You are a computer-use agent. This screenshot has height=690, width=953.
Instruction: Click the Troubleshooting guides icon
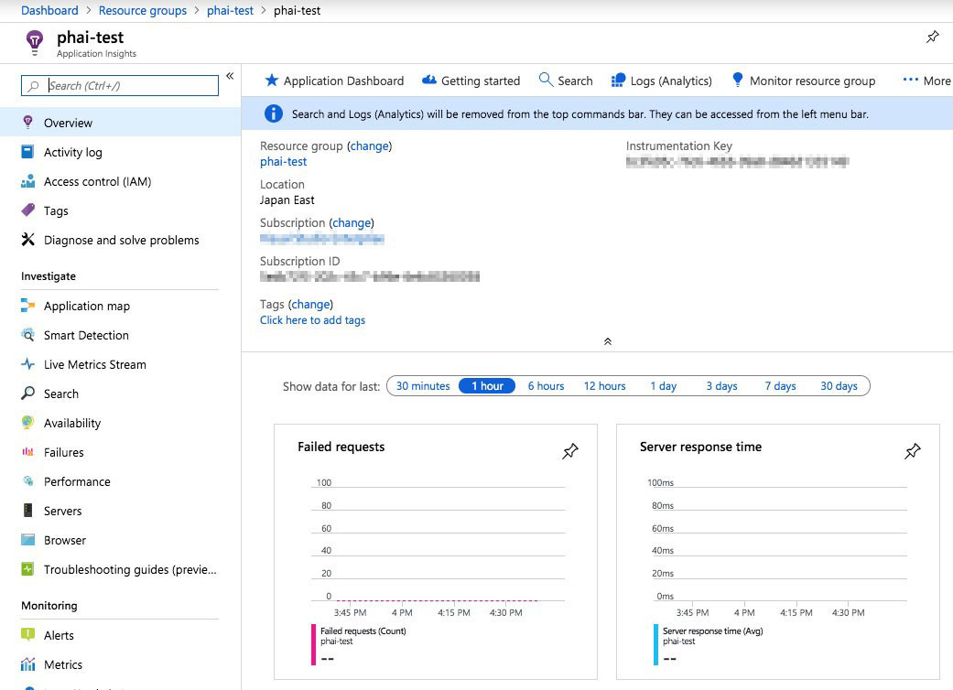point(27,568)
